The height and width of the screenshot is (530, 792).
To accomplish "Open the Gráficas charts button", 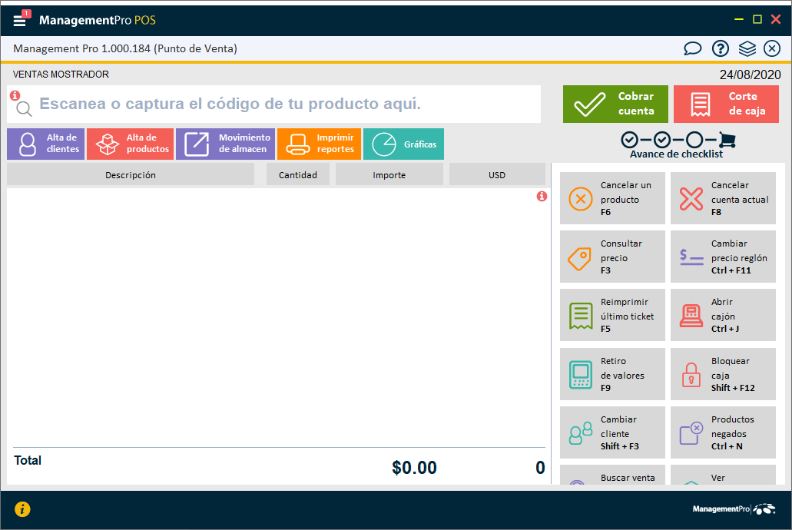I will pos(403,144).
